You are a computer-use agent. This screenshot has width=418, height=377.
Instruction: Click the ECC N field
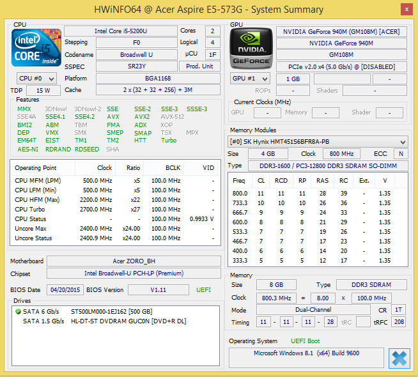[x=401, y=154]
